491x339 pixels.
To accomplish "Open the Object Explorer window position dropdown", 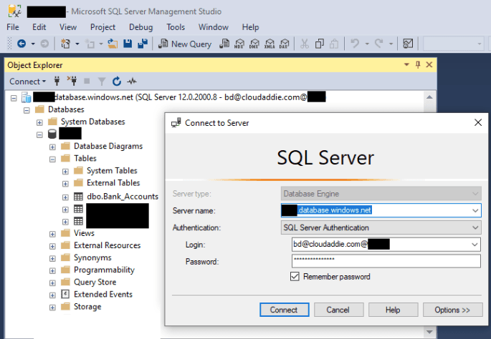I will pyautogui.click(x=406, y=64).
